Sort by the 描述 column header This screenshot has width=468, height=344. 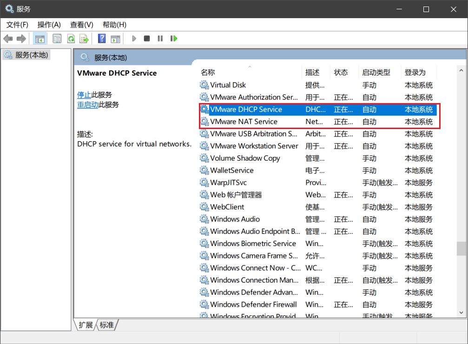click(x=316, y=72)
